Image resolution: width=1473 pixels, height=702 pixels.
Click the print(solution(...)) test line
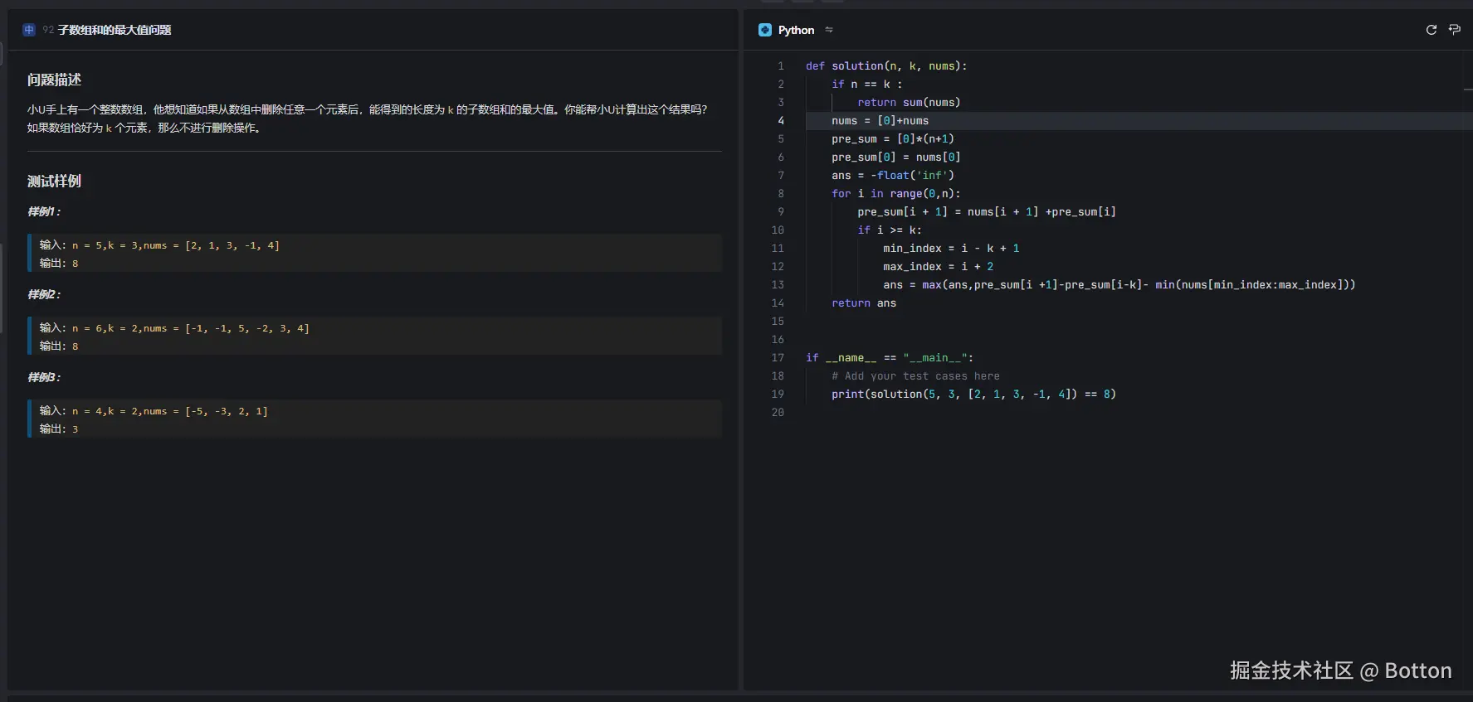(x=973, y=394)
